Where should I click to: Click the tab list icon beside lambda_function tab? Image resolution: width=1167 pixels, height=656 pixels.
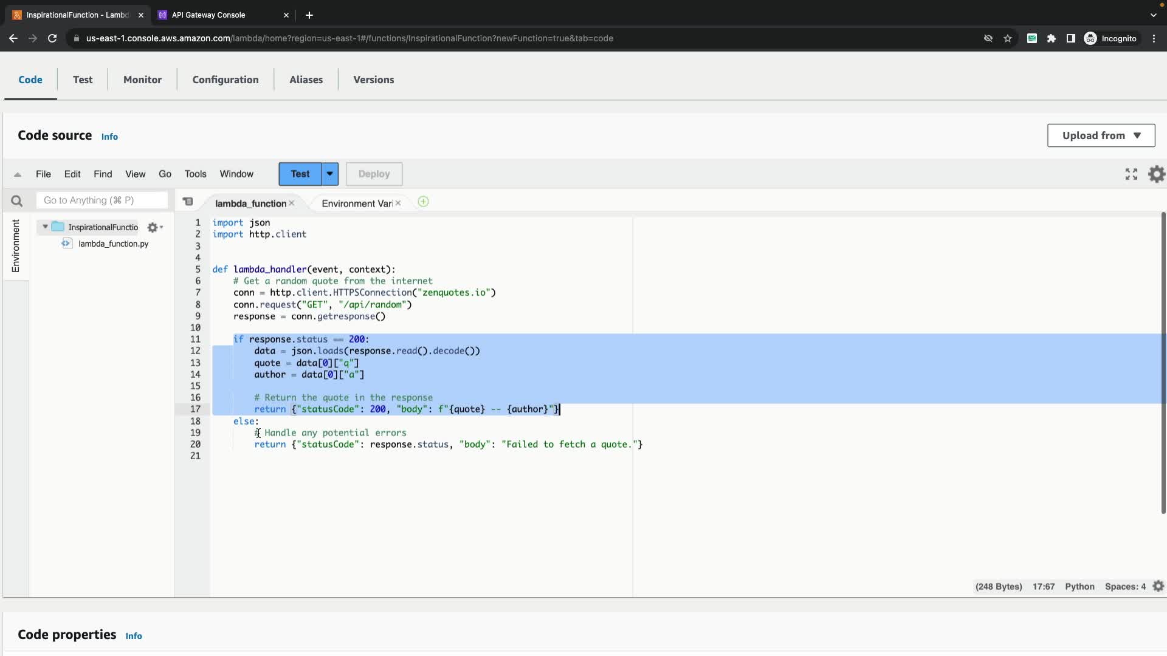pyautogui.click(x=188, y=202)
